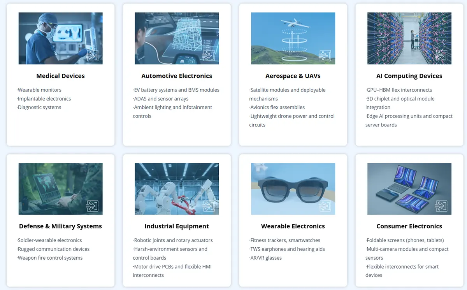Click the Aerospace & UAVs heading

(293, 76)
